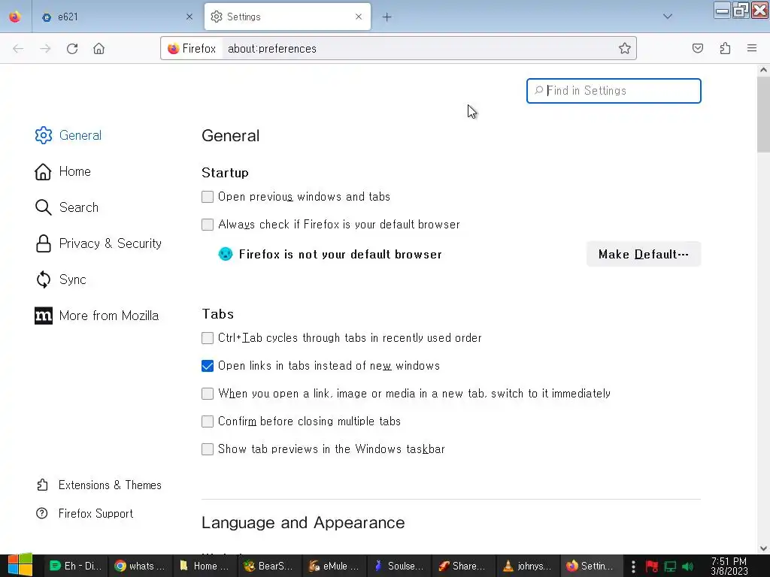This screenshot has width=770, height=577.
Task: Open the Search settings category
Action: point(67,207)
